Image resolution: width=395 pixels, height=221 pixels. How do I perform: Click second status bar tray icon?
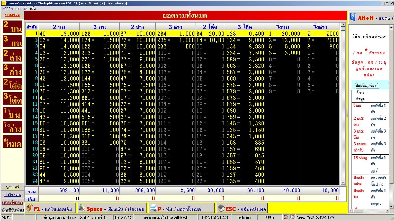292,217
